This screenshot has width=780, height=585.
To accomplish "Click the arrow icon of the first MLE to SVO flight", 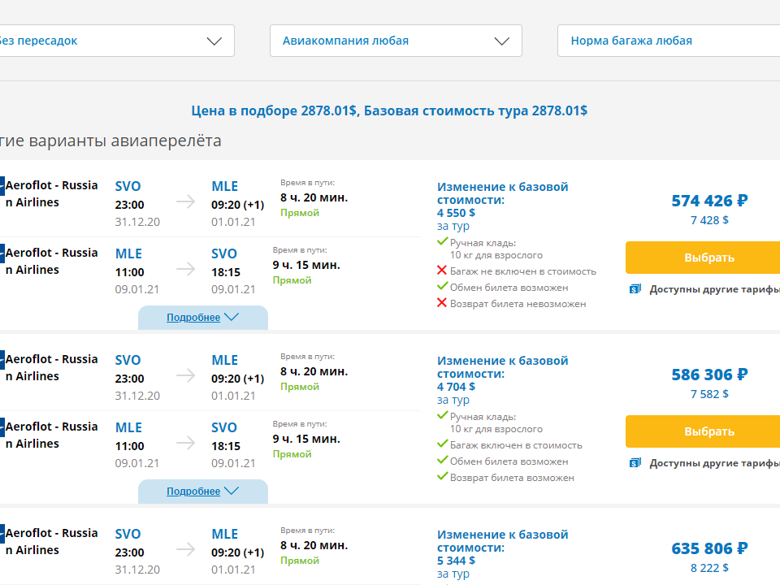I will (185, 270).
